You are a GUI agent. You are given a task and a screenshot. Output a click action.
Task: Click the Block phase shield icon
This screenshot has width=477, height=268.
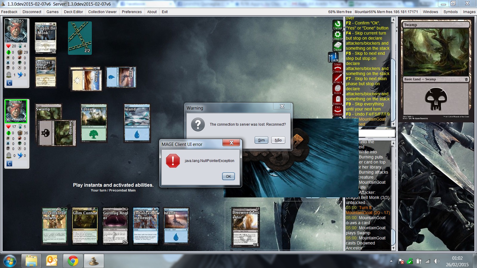(337, 89)
